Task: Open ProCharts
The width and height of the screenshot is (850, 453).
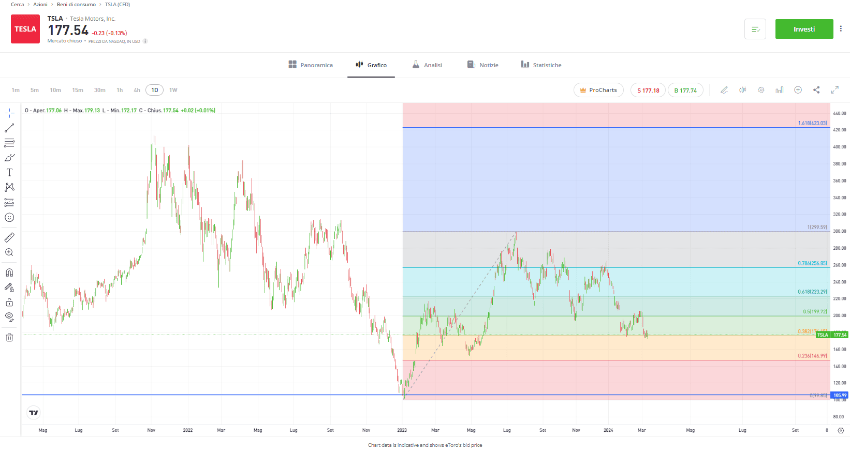Action: click(x=598, y=90)
